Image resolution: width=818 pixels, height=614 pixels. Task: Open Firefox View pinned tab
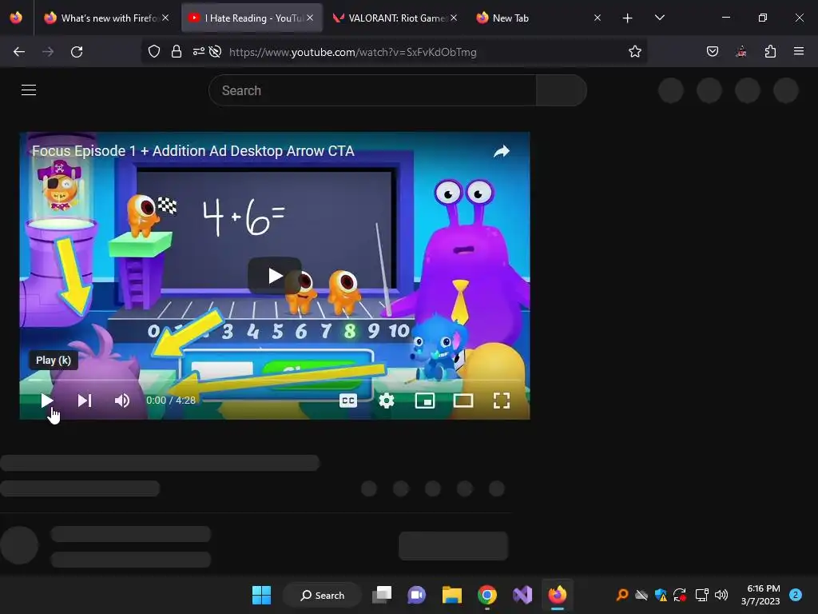16,18
